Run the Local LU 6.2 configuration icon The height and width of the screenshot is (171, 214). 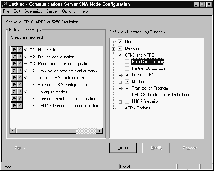click(14, 77)
